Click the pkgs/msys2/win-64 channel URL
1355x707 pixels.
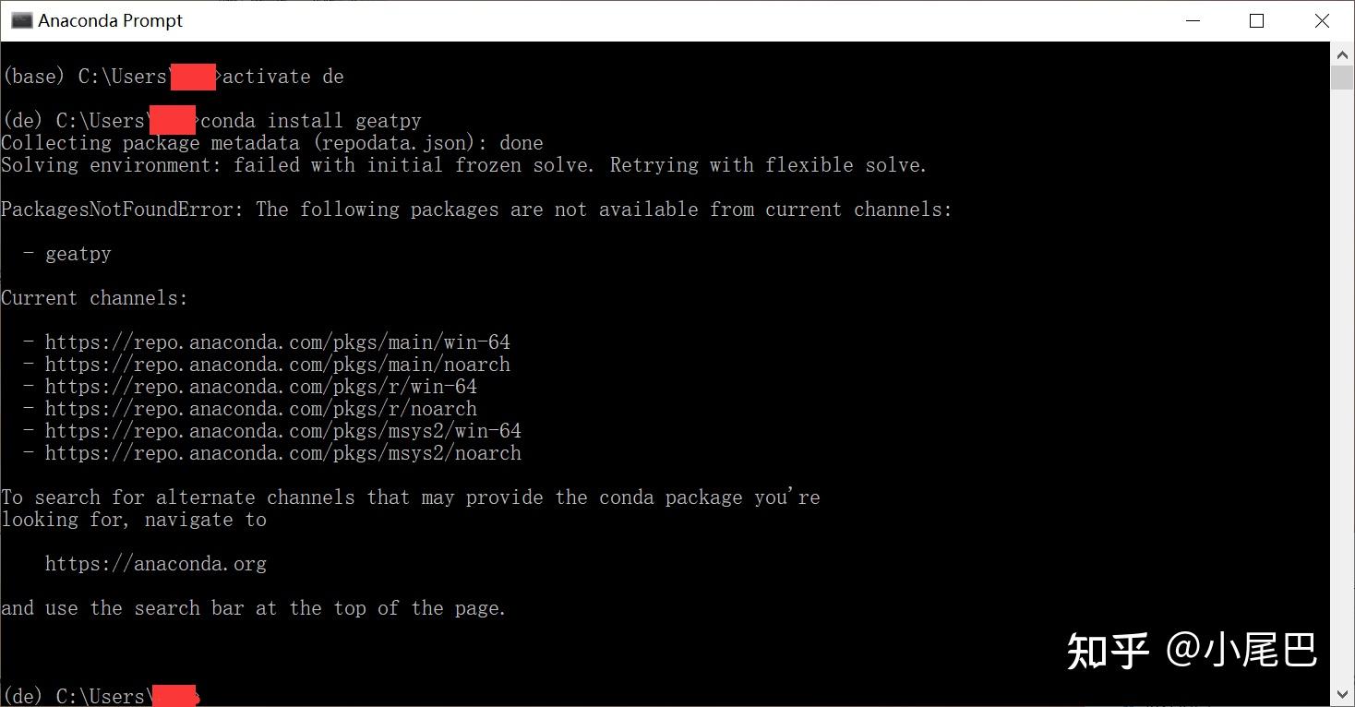282,431
